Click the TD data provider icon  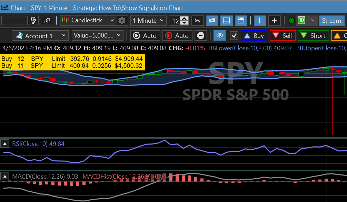point(301,20)
